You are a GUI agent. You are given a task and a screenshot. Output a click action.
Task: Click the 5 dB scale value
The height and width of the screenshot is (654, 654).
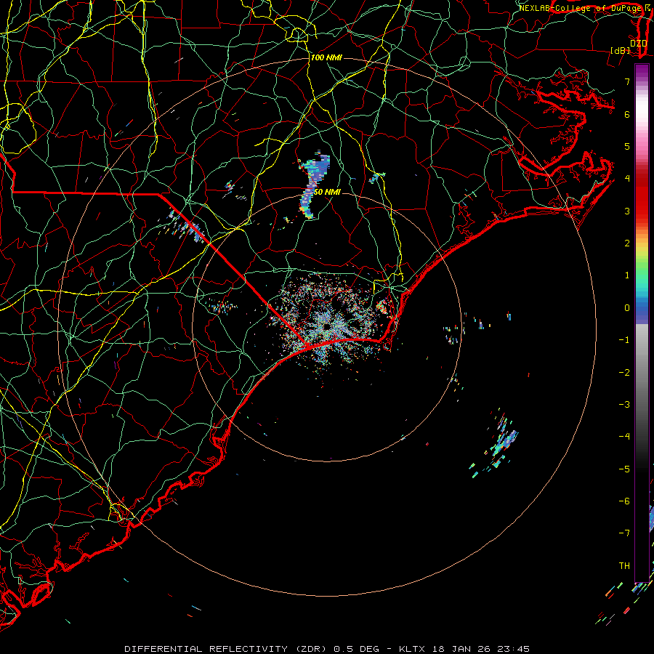pyautogui.click(x=627, y=146)
